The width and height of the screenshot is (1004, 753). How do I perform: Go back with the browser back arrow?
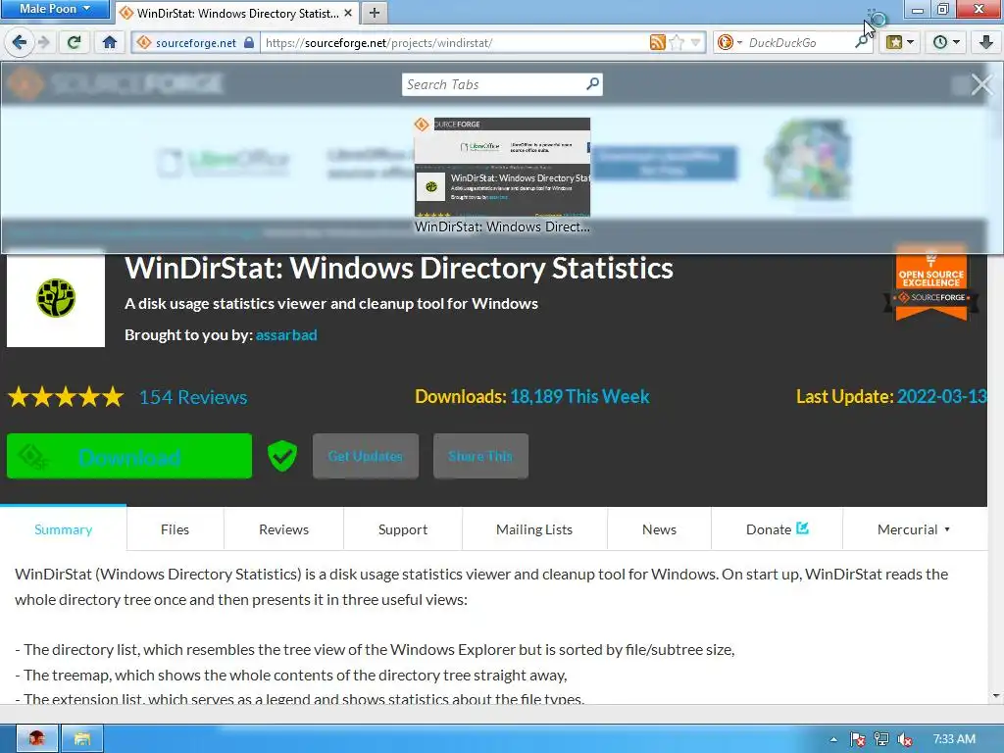pos(20,43)
